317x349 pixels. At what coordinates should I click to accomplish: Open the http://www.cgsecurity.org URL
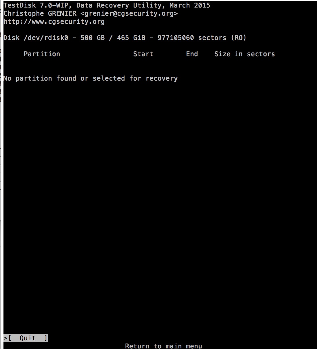[x=54, y=22]
